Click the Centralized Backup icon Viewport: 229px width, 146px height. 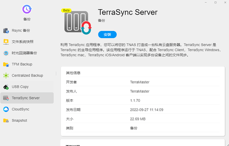click(x=6, y=75)
